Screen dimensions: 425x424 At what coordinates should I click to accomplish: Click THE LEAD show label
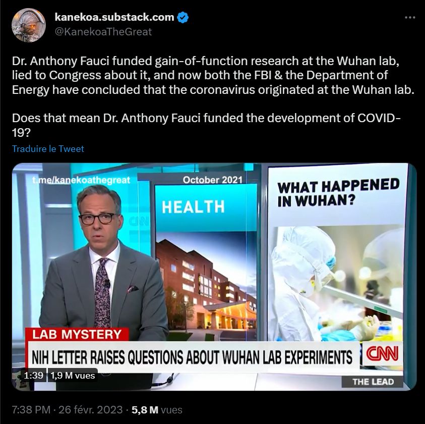[x=373, y=382]
